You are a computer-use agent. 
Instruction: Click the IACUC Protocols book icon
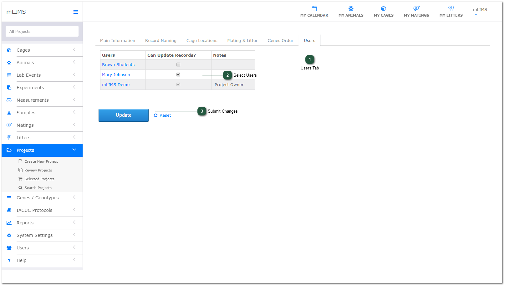[9, 210]
